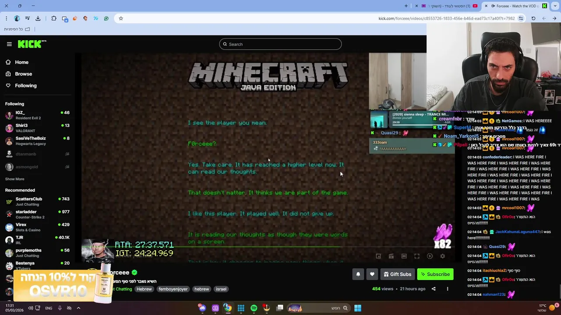Share the video with share icon
Viewport: 561px width, 315px height.
click(x=433, y=289)
